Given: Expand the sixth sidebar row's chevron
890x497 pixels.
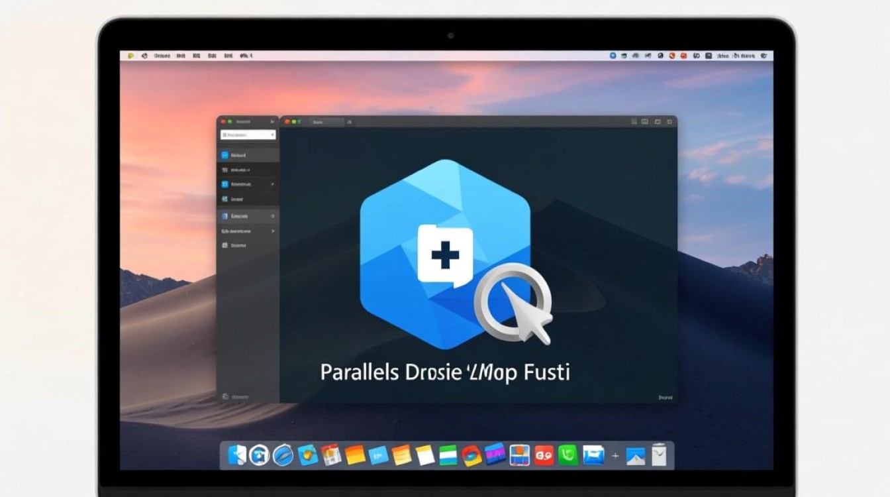Looking at the screenshot, I should 272,231.
